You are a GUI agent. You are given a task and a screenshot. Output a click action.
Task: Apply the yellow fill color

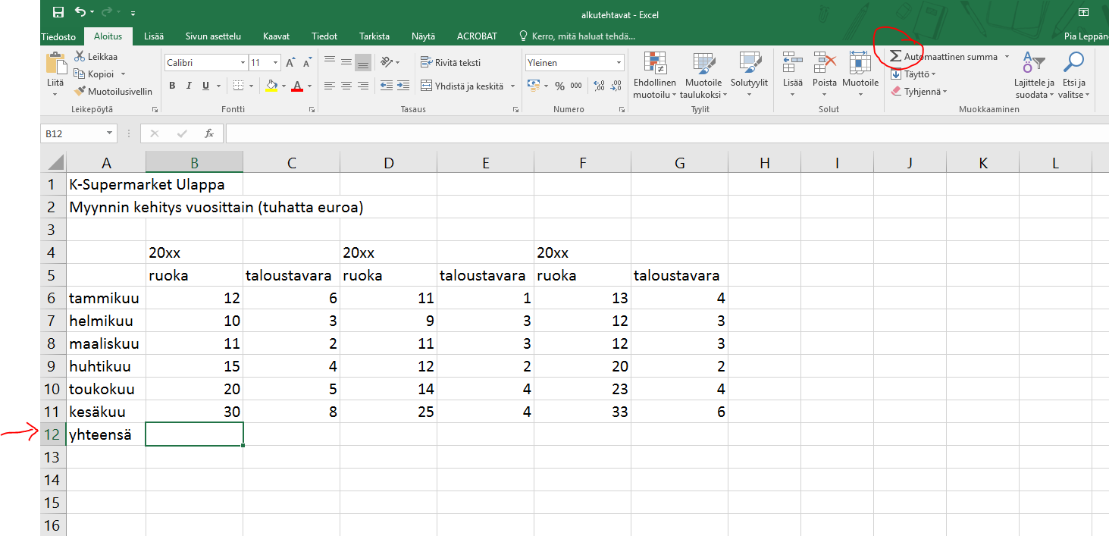coord(271,86)
